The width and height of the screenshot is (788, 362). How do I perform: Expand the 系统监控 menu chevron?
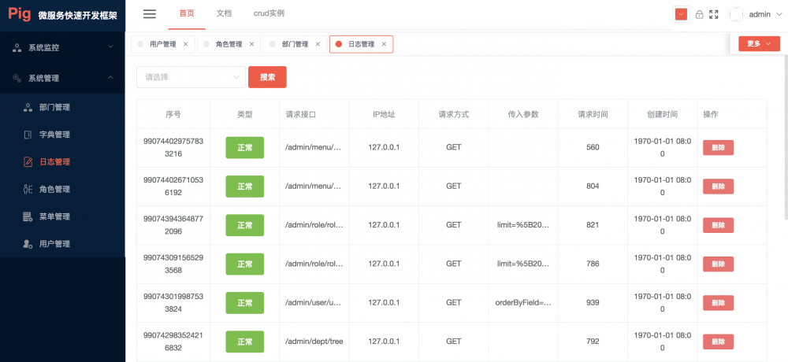click(x=111, y=47)
